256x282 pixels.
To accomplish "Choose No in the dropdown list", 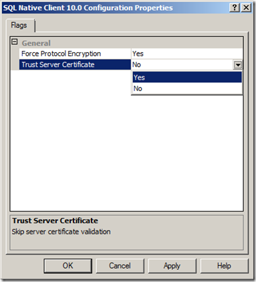I will [187, 88].
